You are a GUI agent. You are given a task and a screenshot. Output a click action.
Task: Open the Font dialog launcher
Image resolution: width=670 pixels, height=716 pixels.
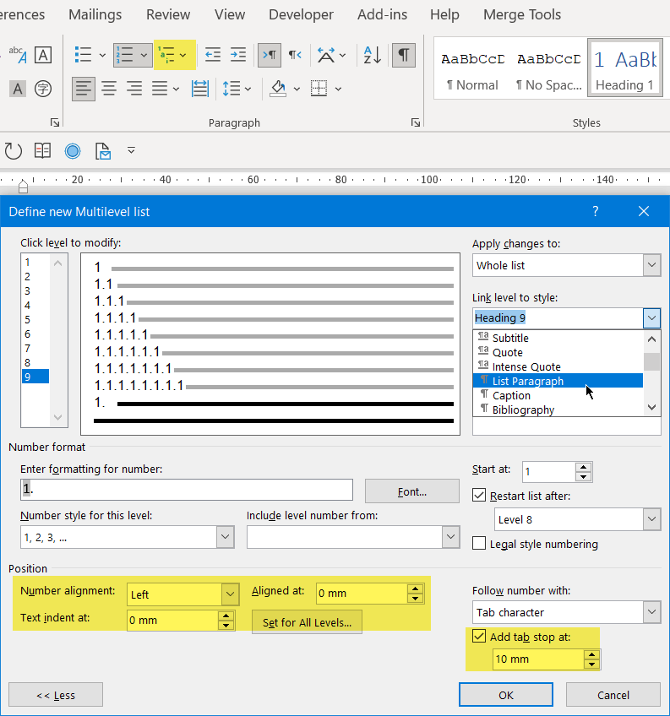click(55, 122)
